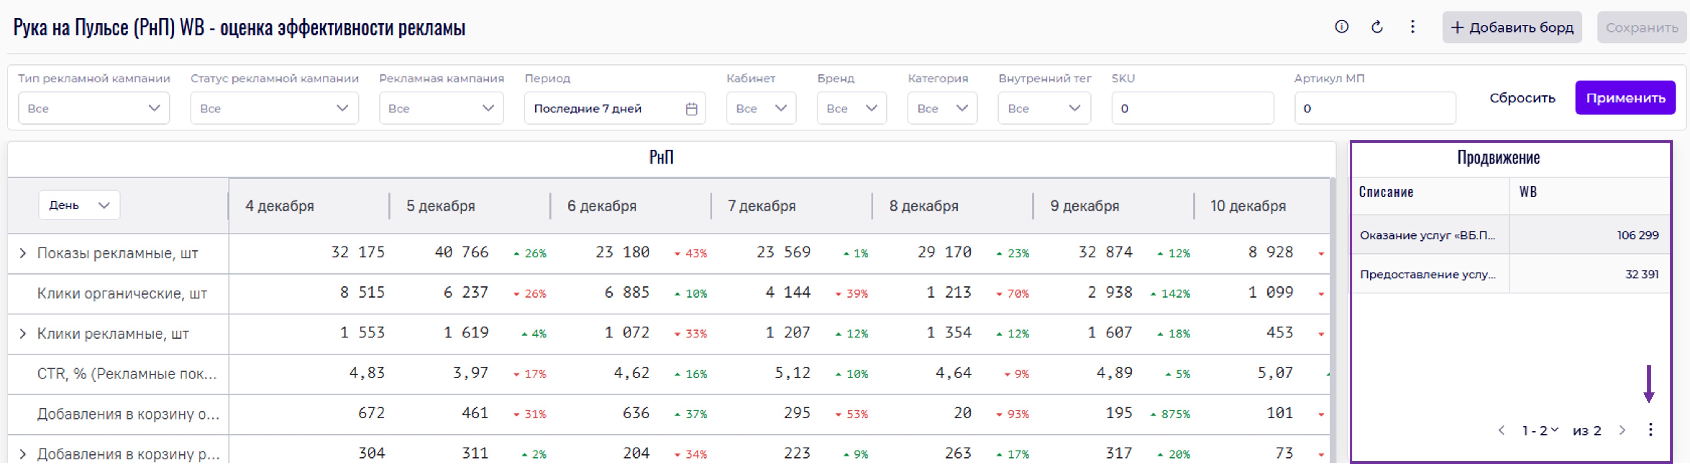
Task: Open the header three-dot menu
Action: click(x=1412, y=27)
